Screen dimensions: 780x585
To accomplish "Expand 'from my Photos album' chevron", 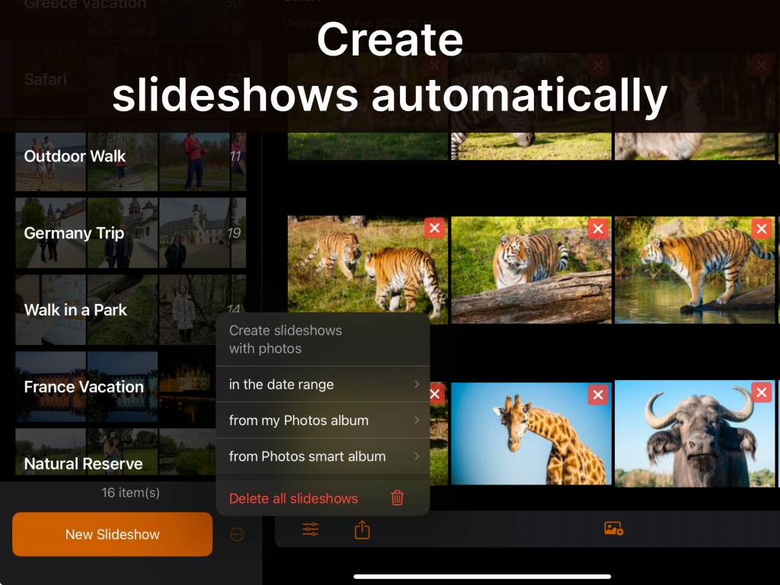I will point(417,420).
